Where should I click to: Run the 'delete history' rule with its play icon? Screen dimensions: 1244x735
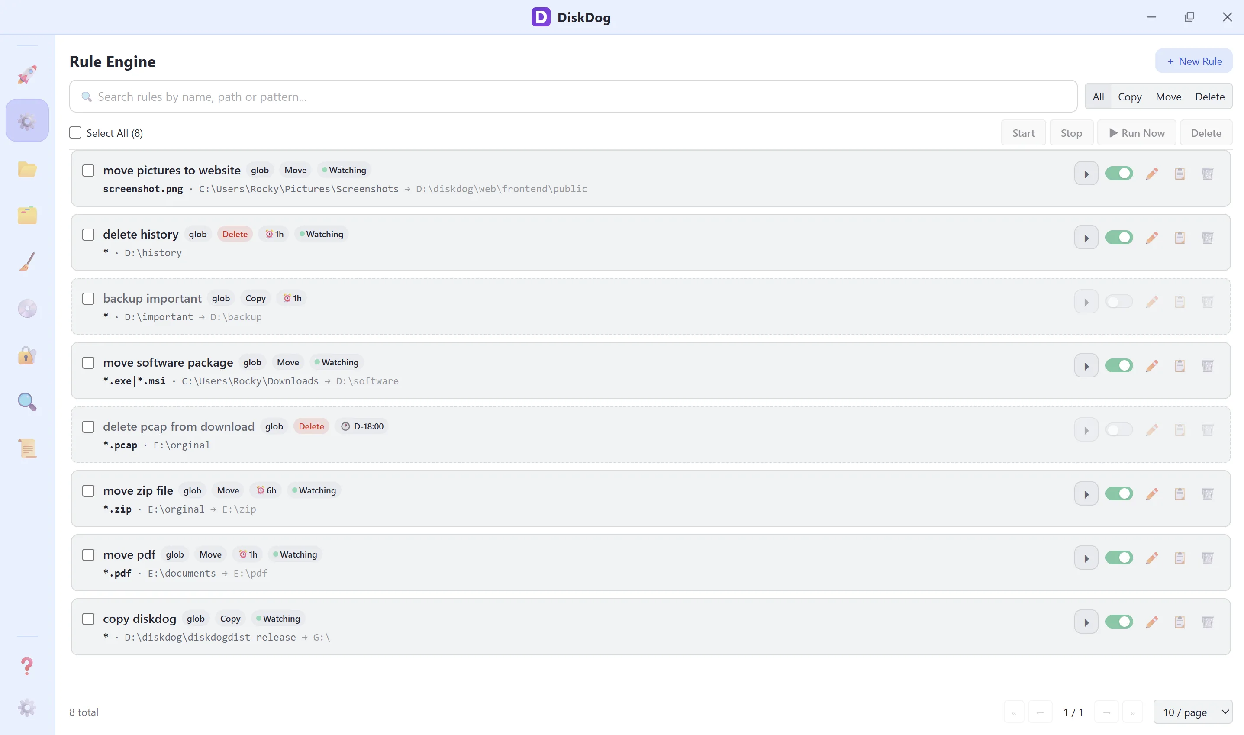pos(1086,237)
